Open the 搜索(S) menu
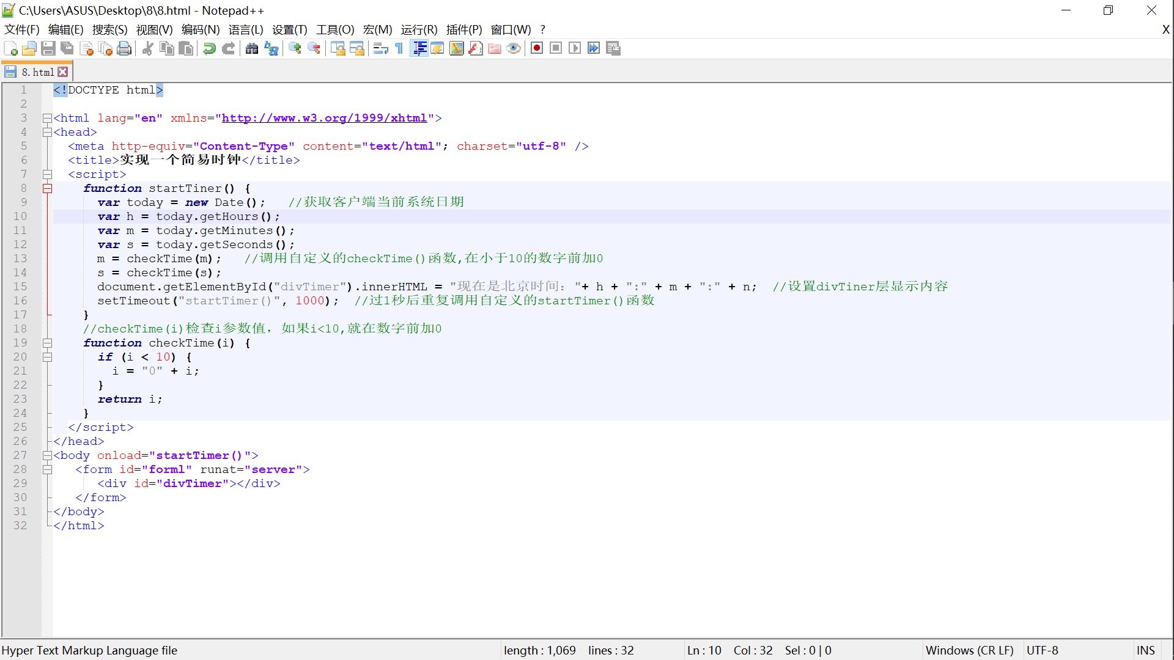This screenshot has height=660, width=1174. tap(109, 29)
